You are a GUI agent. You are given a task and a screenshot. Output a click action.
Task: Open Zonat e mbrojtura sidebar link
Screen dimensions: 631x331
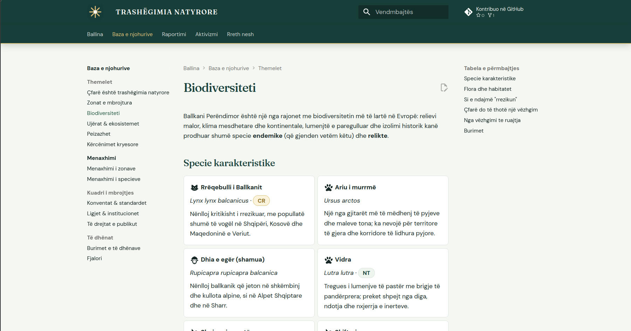pos(110,103)
